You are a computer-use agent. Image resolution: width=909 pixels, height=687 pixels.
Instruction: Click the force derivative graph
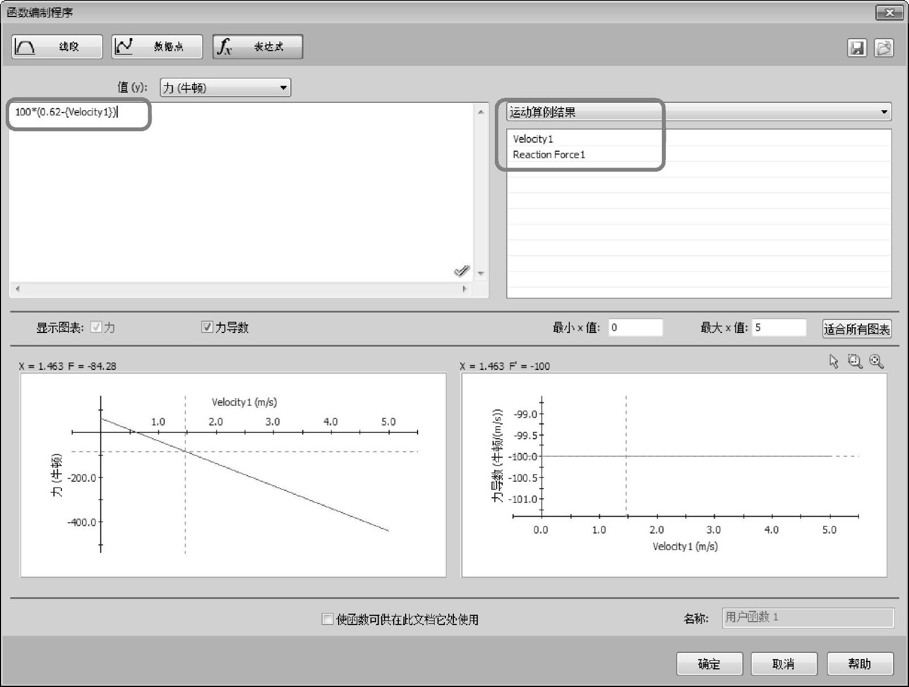674,475
